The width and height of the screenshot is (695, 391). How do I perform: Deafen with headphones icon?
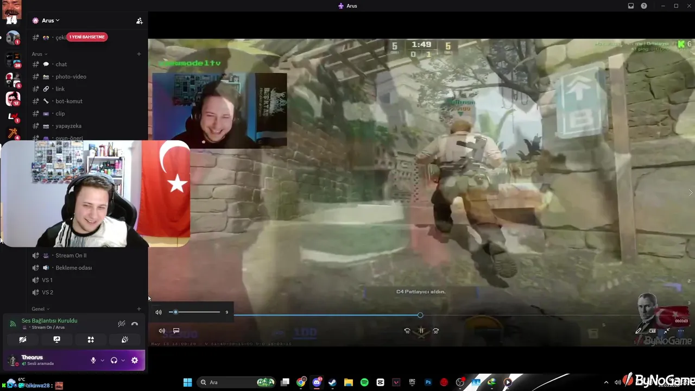click(x=114, y=360)
